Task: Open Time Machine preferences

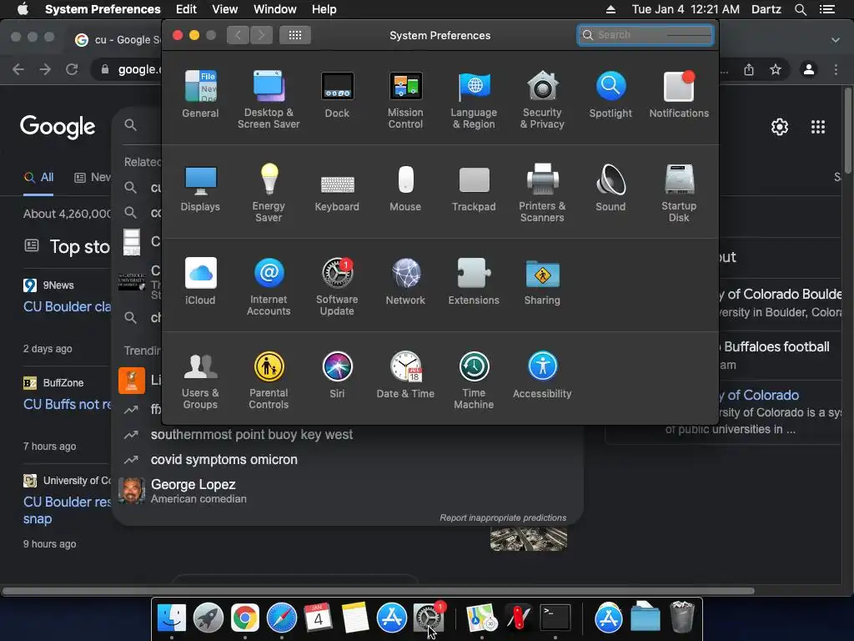Action: pyautogui.click(x=474, y=380)
